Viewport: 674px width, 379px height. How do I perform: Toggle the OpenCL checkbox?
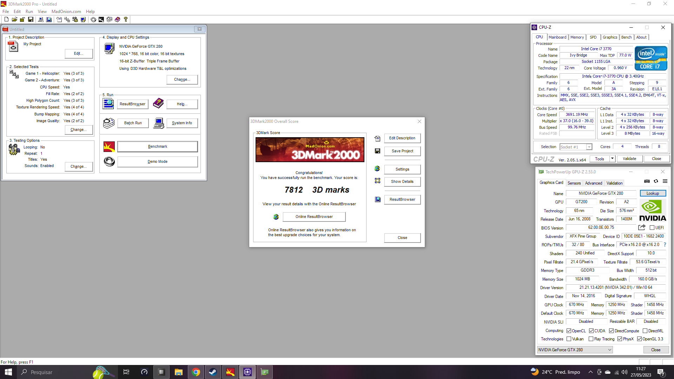click(569, 331)
